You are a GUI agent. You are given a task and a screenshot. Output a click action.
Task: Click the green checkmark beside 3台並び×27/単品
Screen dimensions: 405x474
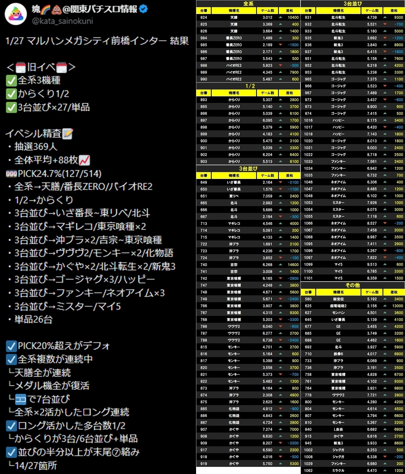pyautogui.click(x=11, y=107)
